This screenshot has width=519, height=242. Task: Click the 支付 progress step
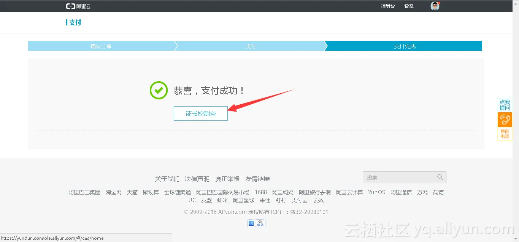251,46
